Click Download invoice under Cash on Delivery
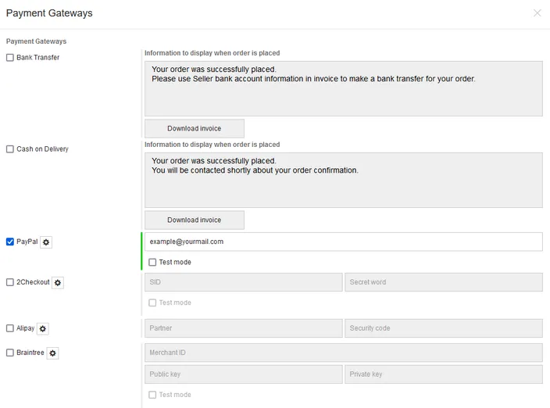 195,220
